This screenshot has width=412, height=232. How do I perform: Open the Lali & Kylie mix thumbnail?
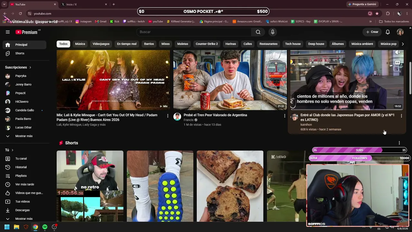coord(113,80)
